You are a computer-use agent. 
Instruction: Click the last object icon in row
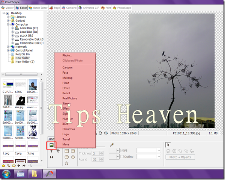(x=192, y=151)
